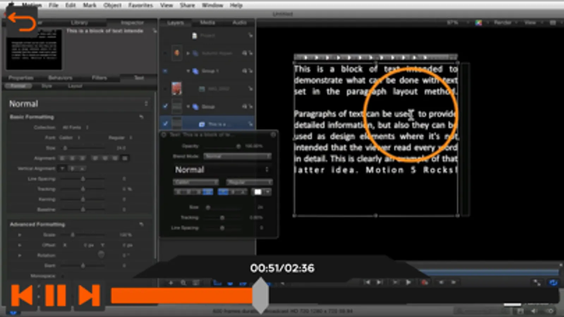Open font family dropdown in HUD
This screenshot has height=317, width=564.
click(x=195, y=182)
